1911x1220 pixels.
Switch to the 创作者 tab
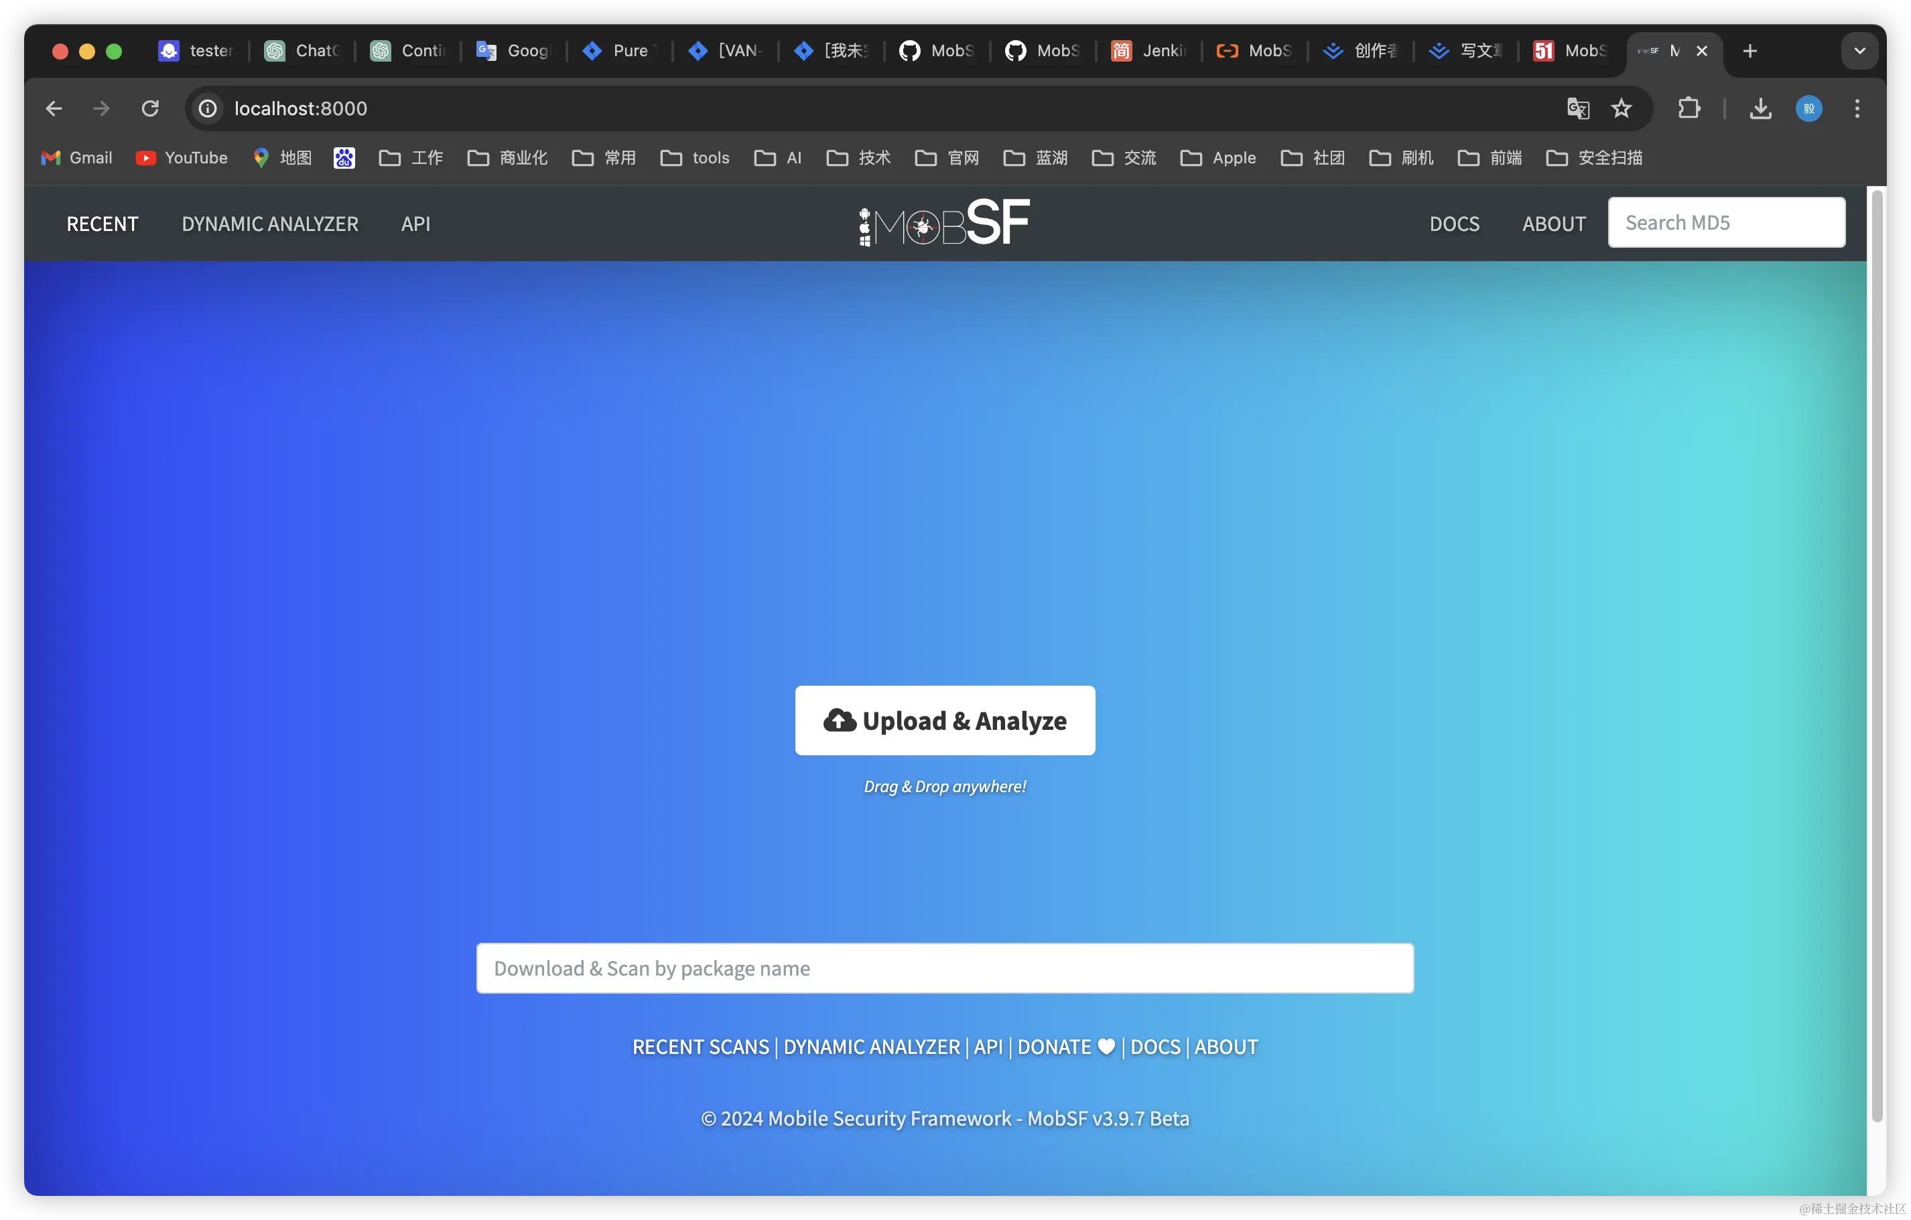pos(1360,51)
